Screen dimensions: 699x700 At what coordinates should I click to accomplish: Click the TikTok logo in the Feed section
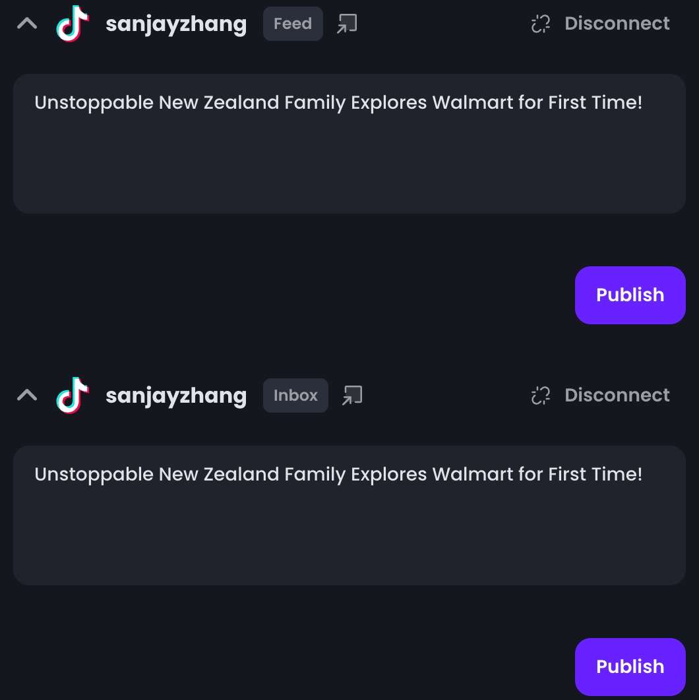tap(73, 24)
